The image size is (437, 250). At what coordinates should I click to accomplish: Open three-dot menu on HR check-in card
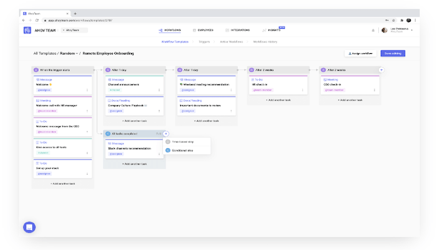point(302,91)
